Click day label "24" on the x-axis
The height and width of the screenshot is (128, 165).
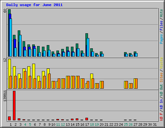121,124
